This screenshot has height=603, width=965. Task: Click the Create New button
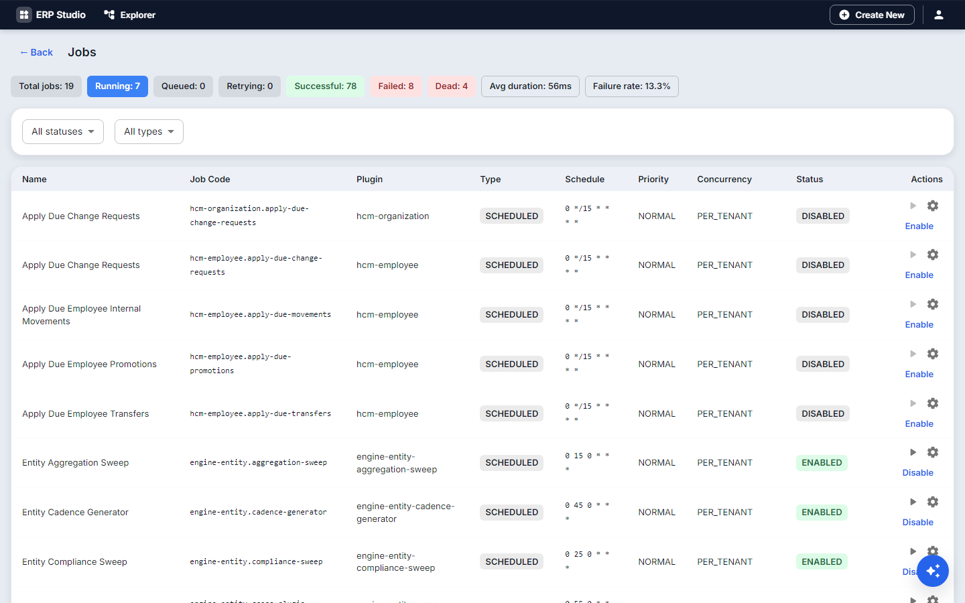872,15
